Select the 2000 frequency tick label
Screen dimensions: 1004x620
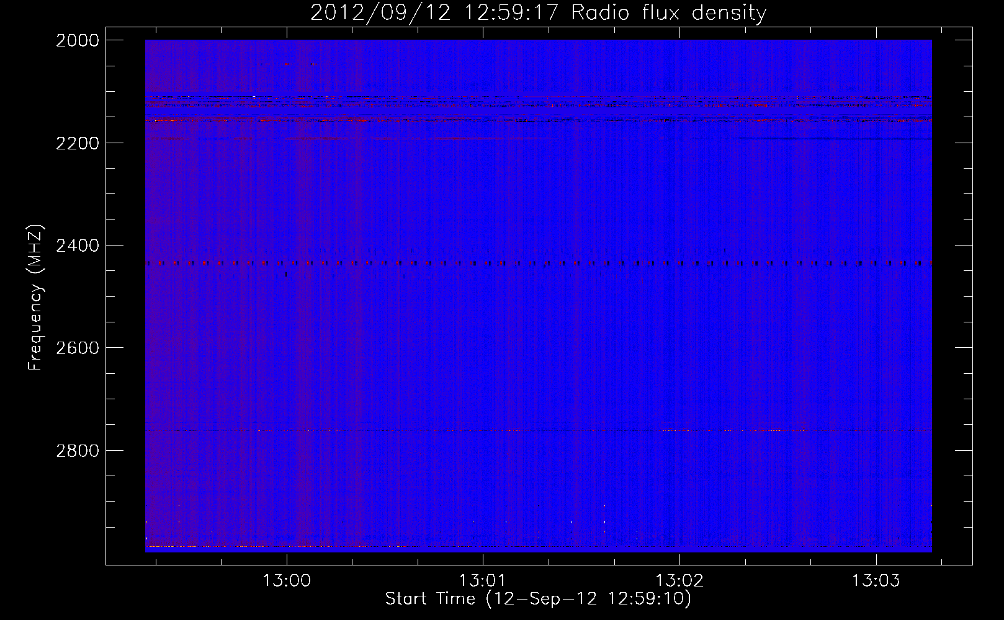(x=78, y=40)
